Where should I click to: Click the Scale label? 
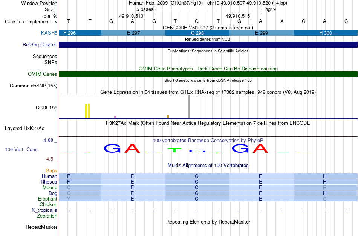tap(51, 9)
